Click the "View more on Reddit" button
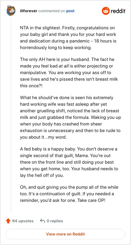 [x=65, y=234]
